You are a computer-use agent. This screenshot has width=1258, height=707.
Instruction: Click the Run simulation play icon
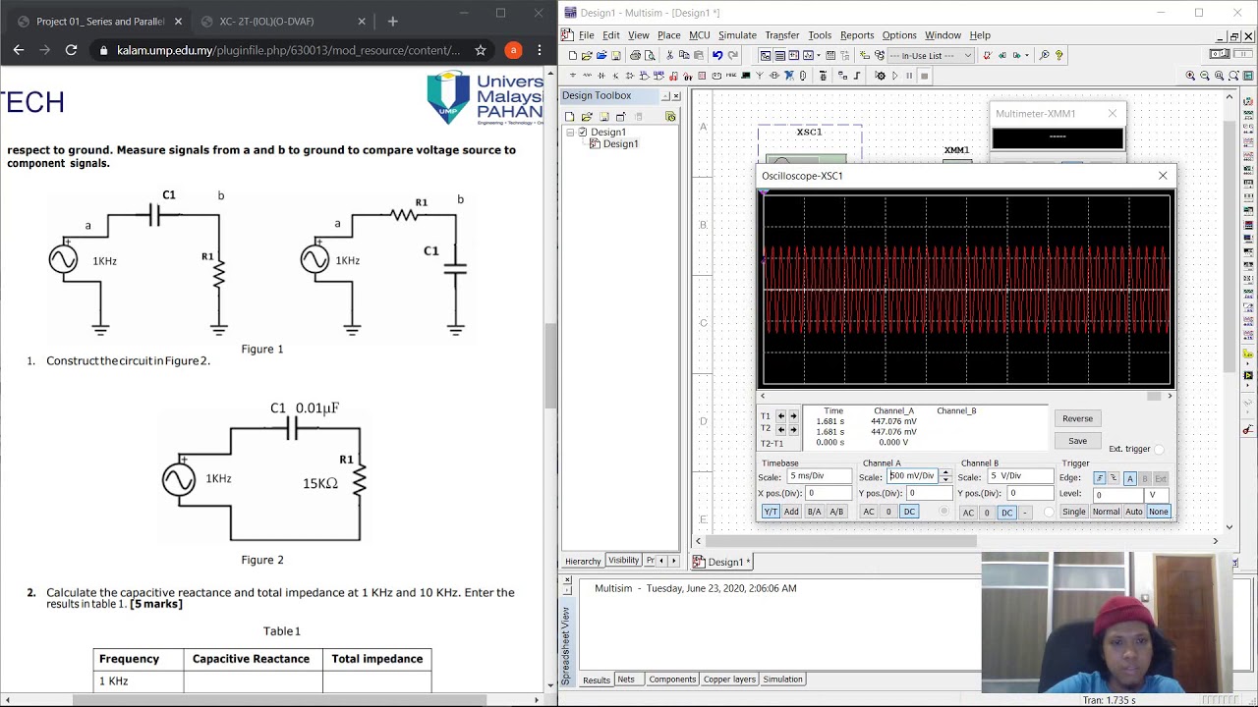click(894, 76)
